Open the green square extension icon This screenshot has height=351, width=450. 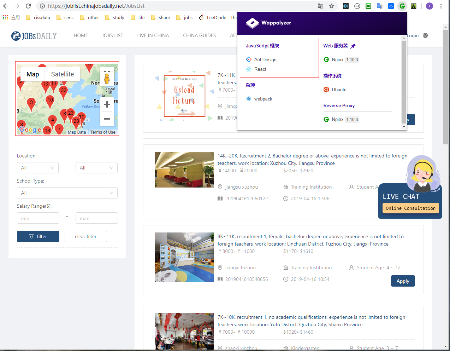click(368, 6)
